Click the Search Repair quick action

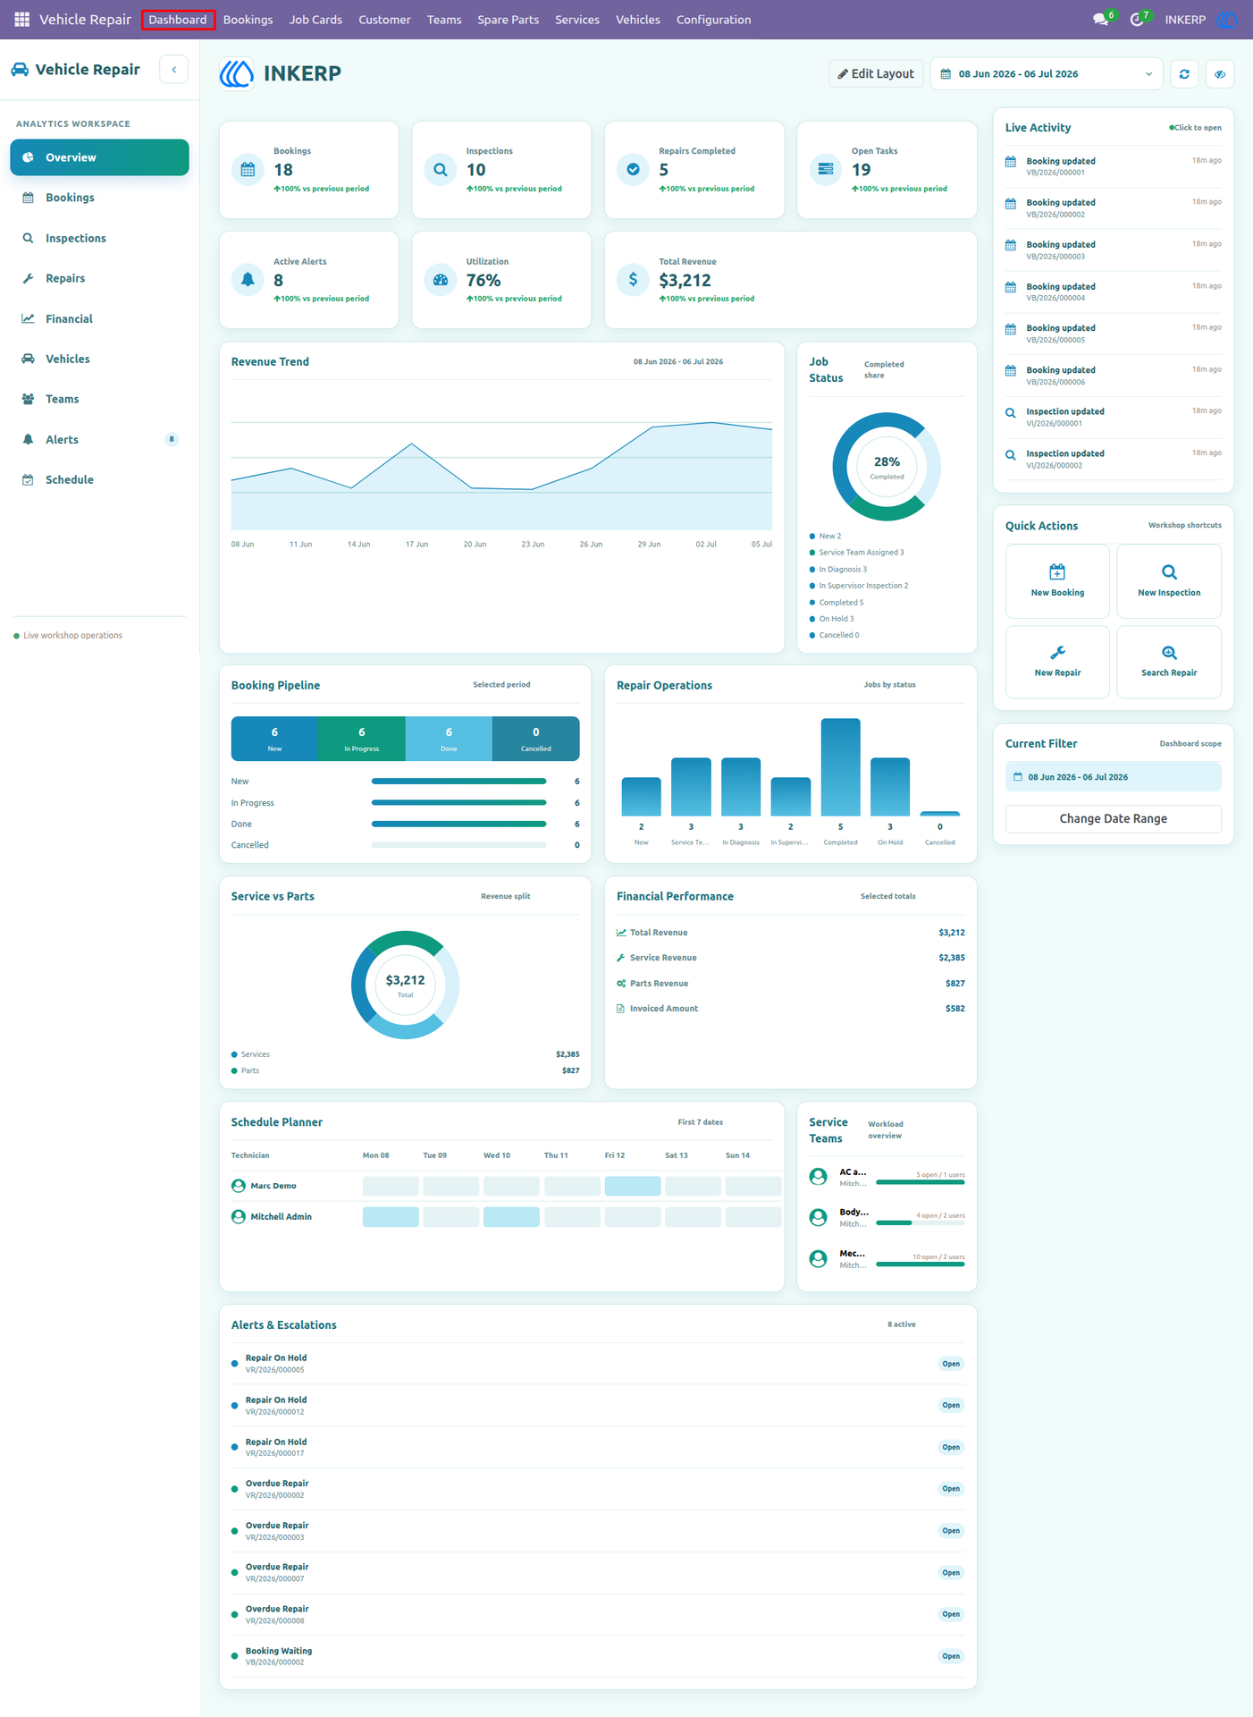(x=1169, y=662)
